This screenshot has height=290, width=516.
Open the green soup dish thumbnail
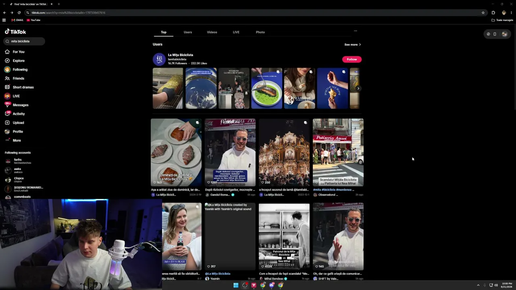point(266,88)
